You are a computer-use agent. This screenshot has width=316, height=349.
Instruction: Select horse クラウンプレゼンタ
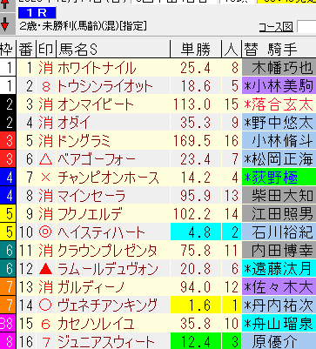(x=107, y=251)
